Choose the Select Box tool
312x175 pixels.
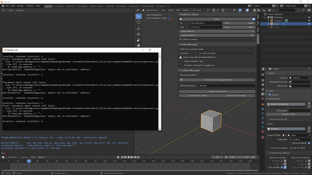coord(139,16)
